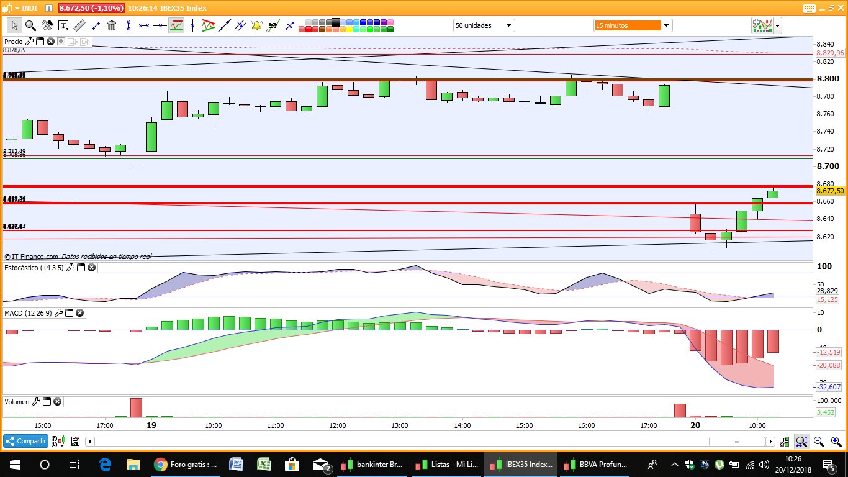Maximize the Estocástico panel window icon
Screen dimensions: 848x477
(x=81, y=267)
